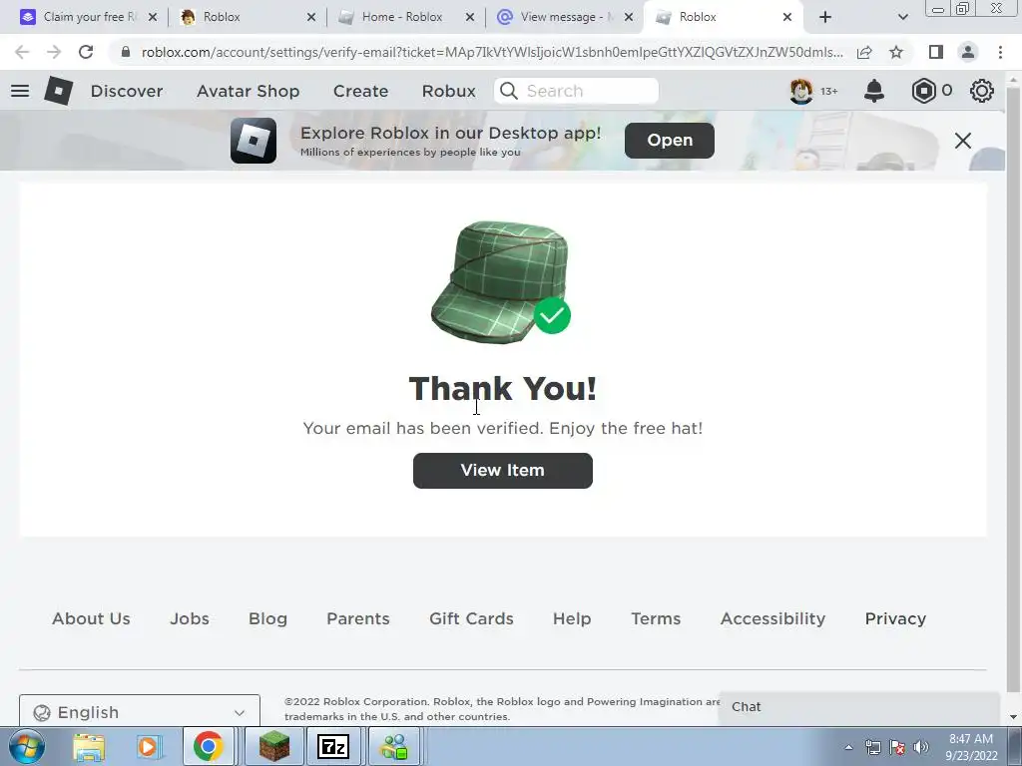Click the Roblox Desktop app logo in banner
The width and height of the screenshot is (1022, 766).
254,141
